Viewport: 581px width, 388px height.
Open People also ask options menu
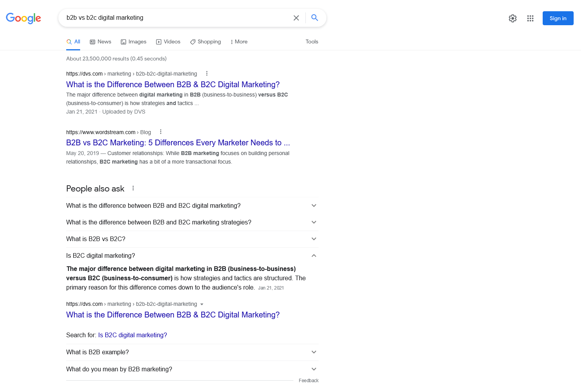point(133,188)
